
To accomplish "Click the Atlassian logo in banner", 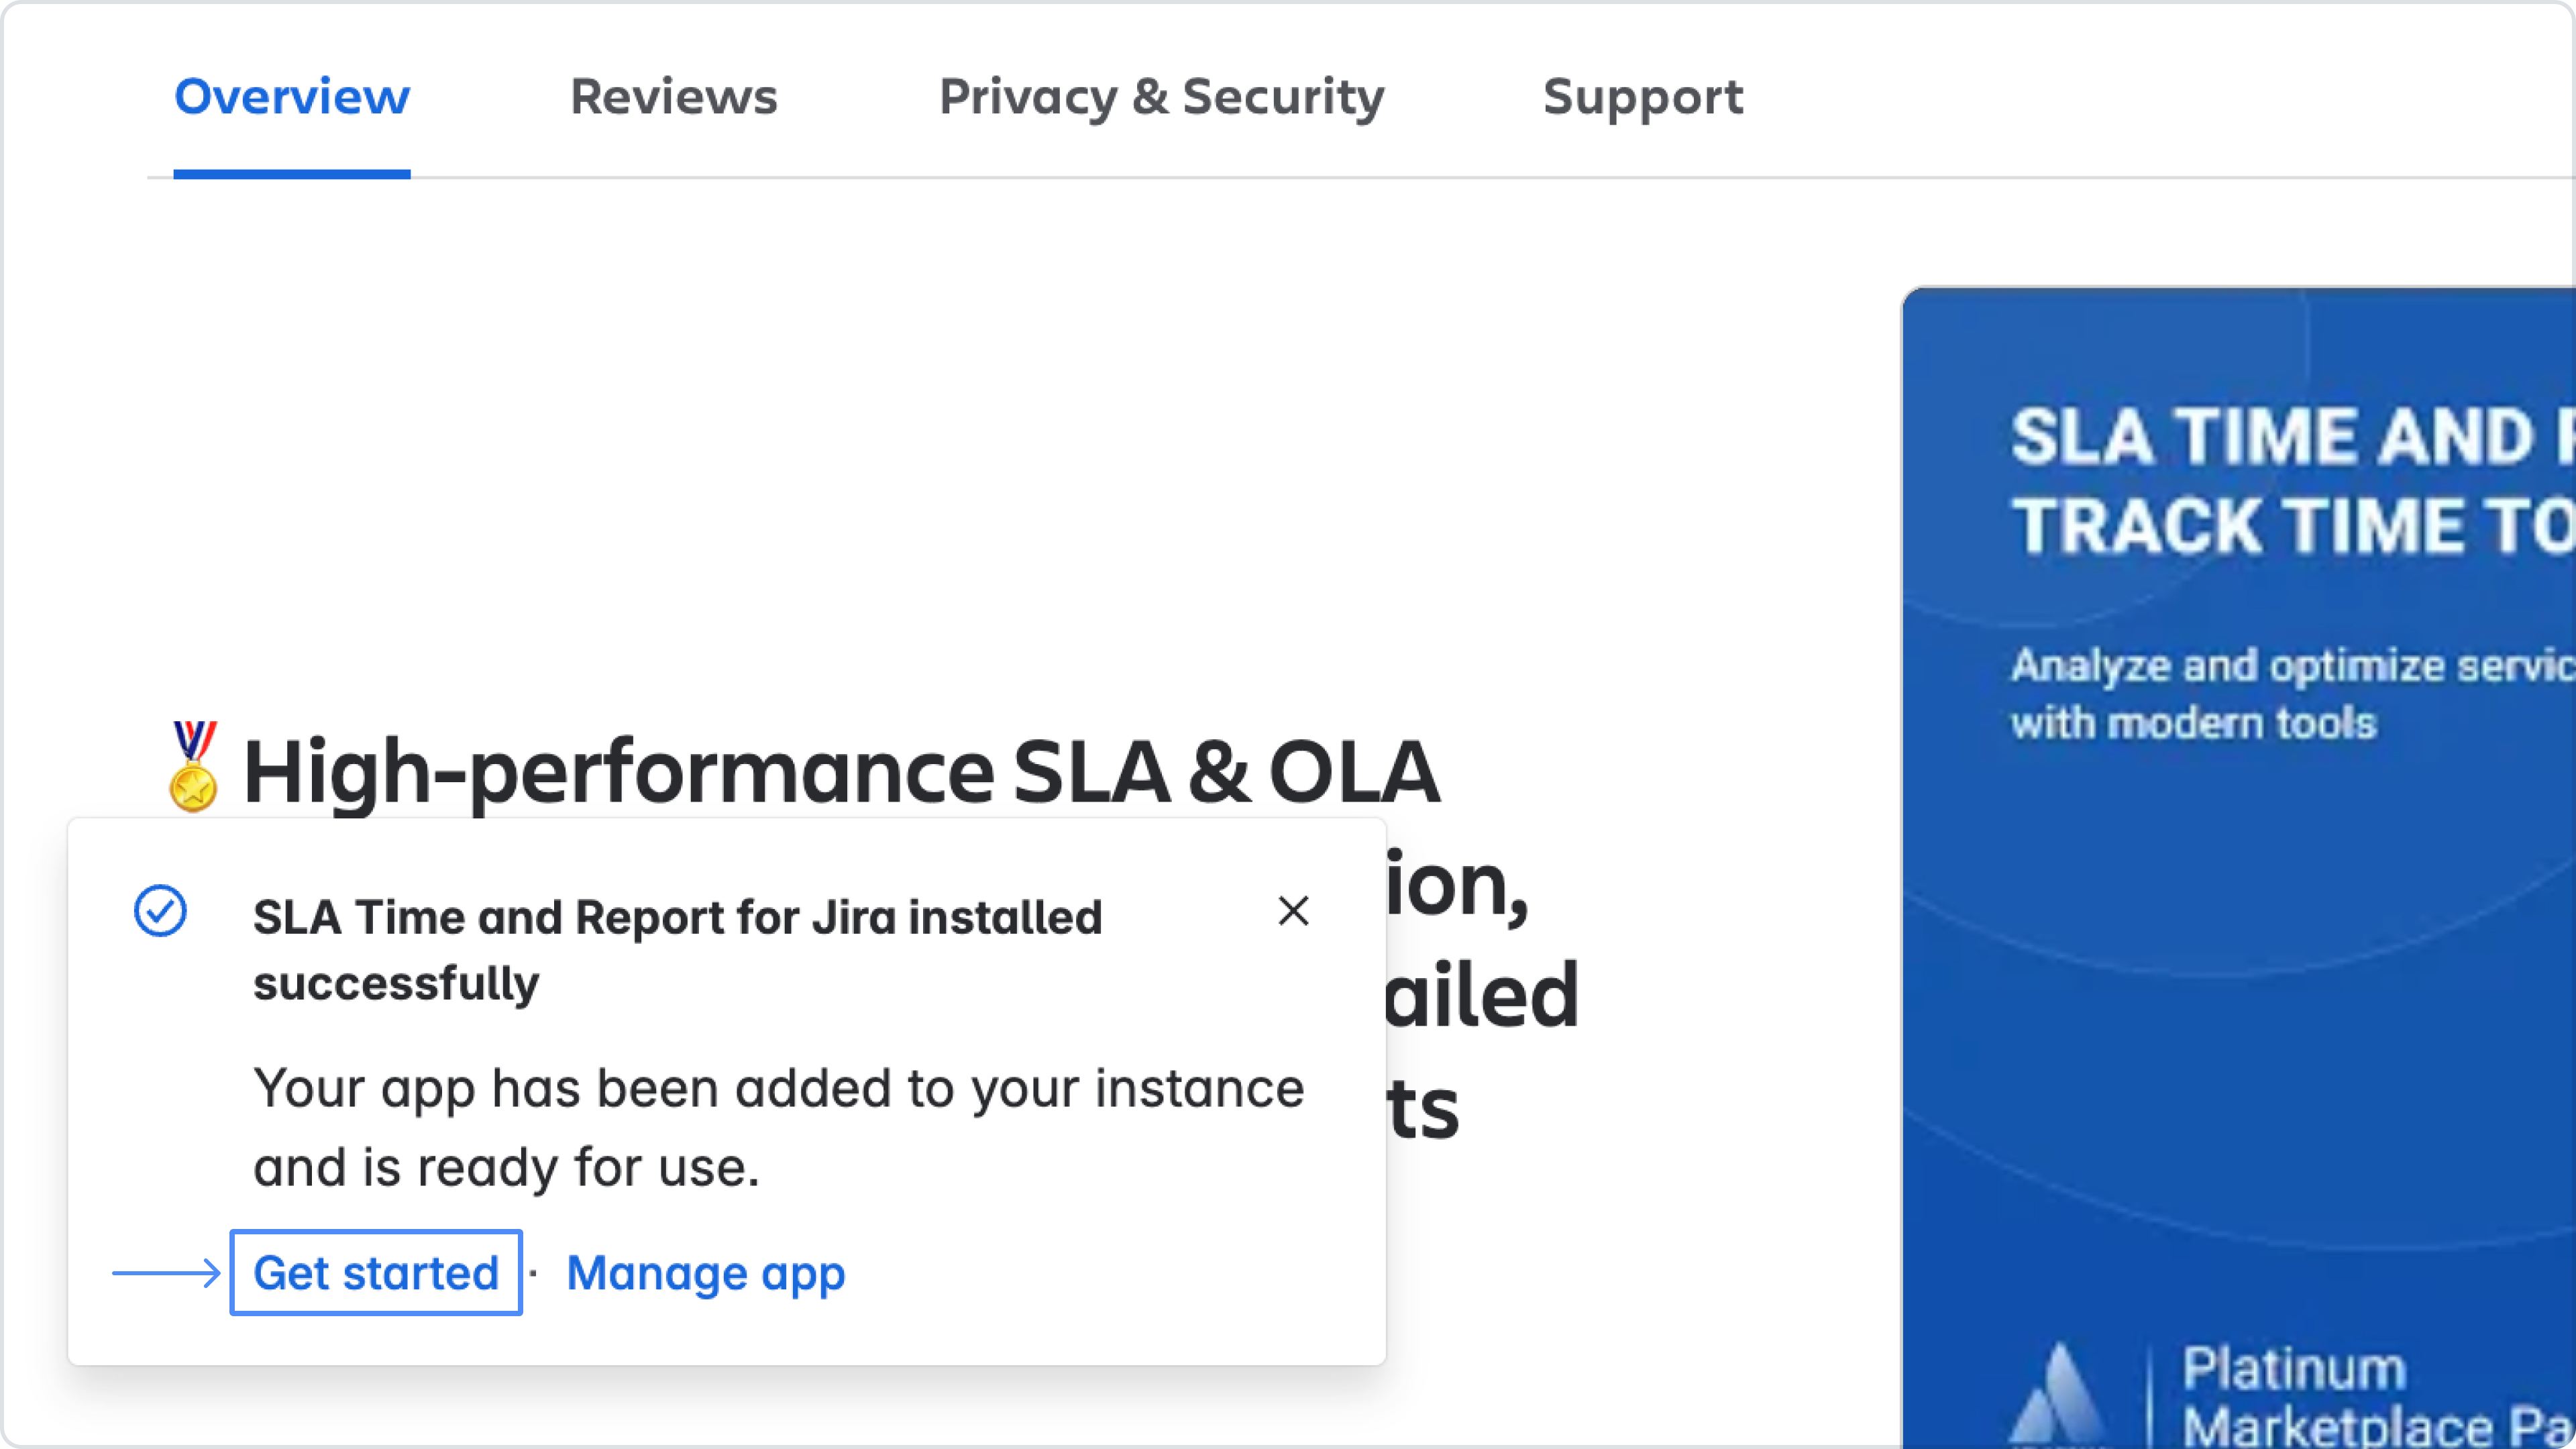I will (2058, 1395).
